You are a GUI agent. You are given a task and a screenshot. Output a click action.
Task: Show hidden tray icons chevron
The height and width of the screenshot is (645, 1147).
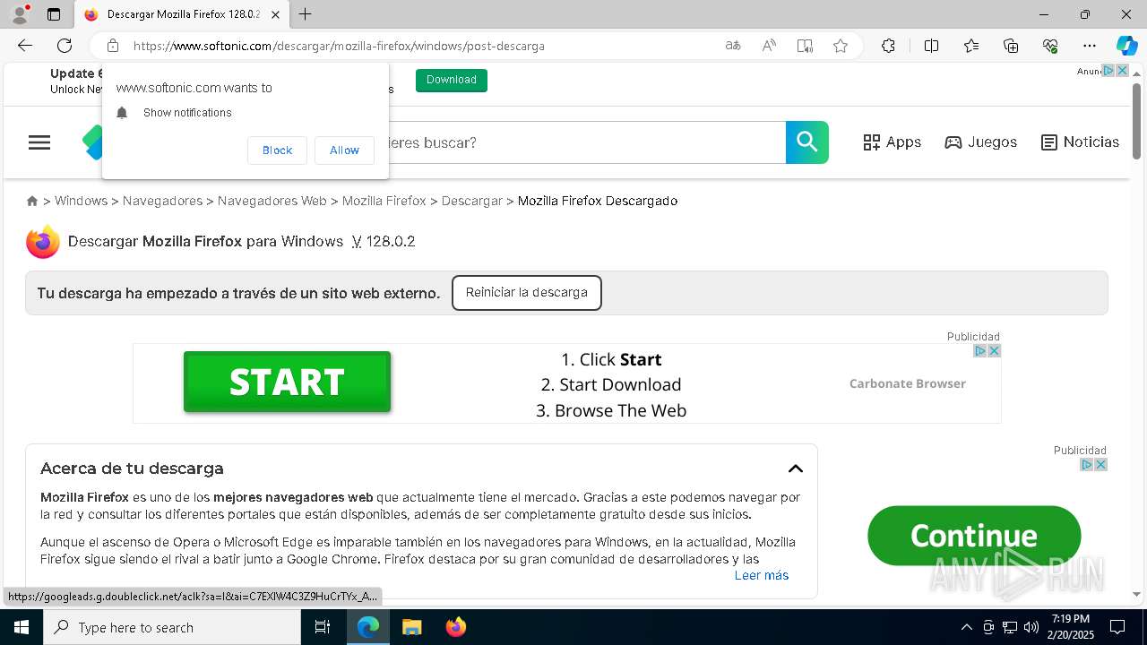[x=966, y=627]
